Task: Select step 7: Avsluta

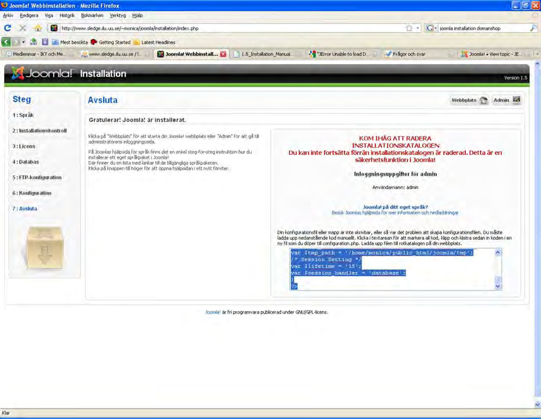Action: pos(24,208)
